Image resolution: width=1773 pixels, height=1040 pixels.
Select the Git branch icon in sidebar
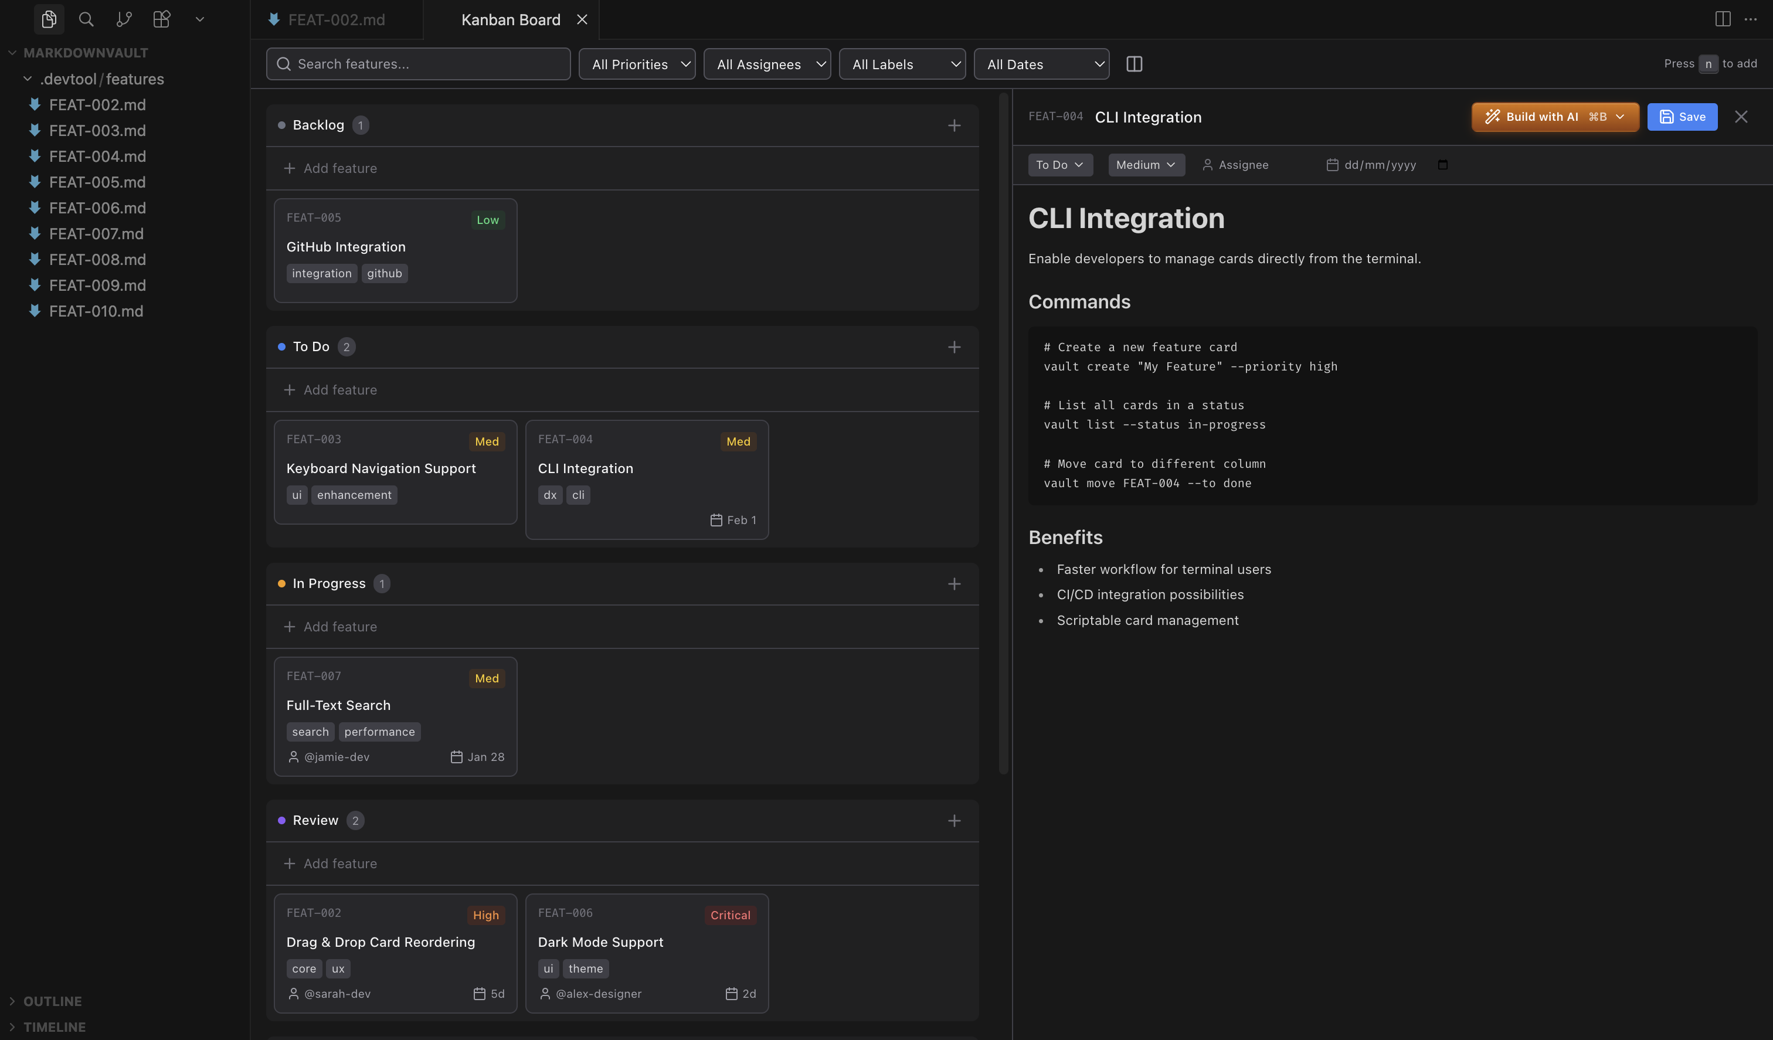[x=124, y=19]
